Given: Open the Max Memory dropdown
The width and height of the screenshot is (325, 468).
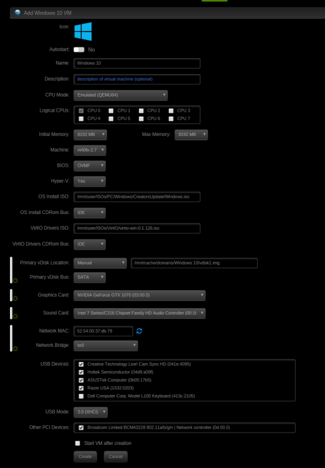Looking at the screenshot, I should coord(191,135).
